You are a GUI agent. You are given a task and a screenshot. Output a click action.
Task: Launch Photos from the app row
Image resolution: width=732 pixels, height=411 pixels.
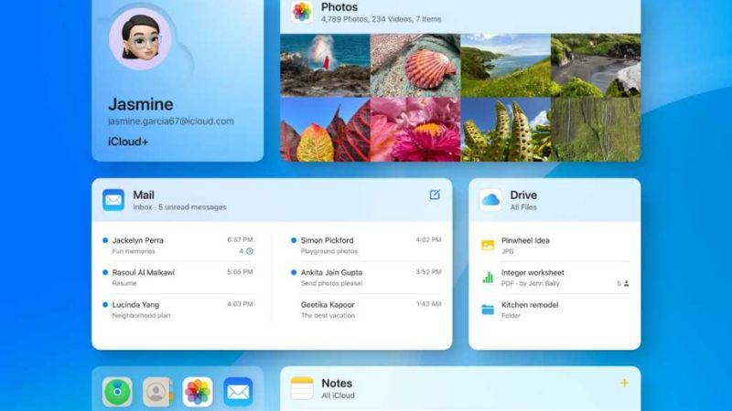(x=198, y=392)
